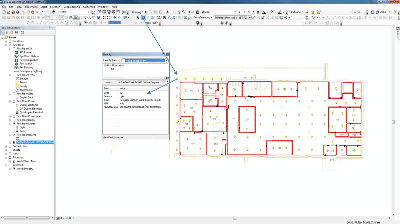Activate the Zoom Out tool
The height and width of the screenshot is (224, 400).
[x=89, y=17]
